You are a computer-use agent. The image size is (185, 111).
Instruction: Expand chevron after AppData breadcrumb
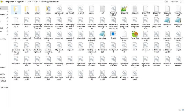point(25,2)
